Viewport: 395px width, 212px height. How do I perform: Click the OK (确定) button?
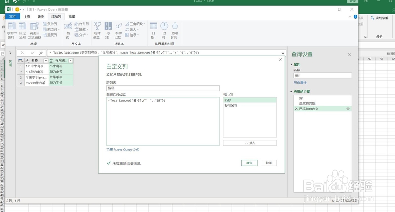click(249, 163)
